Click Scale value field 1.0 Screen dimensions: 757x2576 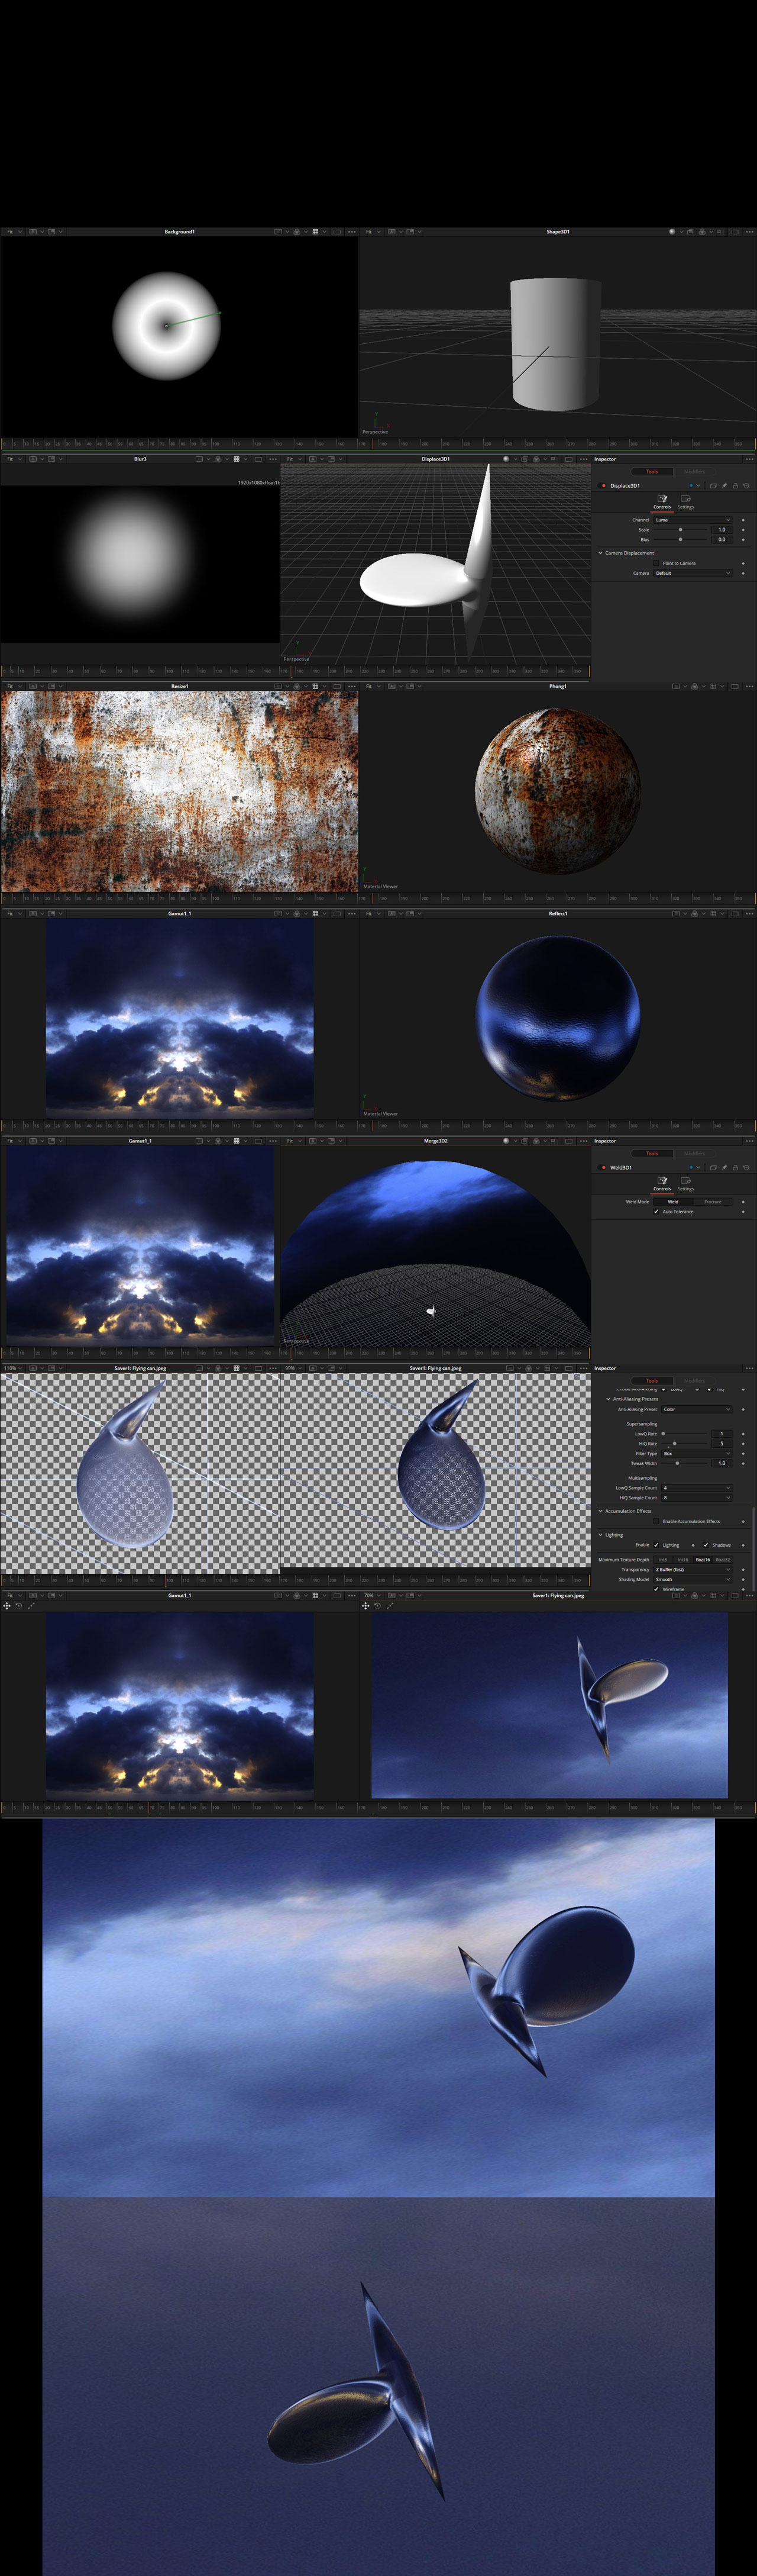click(722, 530)
